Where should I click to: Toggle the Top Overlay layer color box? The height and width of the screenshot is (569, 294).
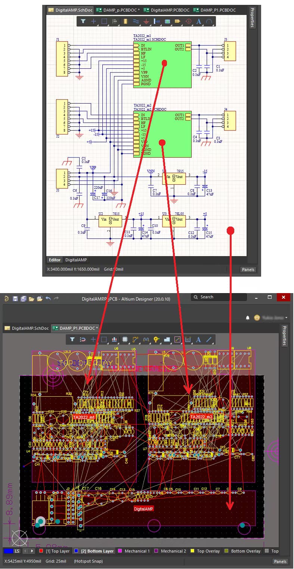(192, 551)
